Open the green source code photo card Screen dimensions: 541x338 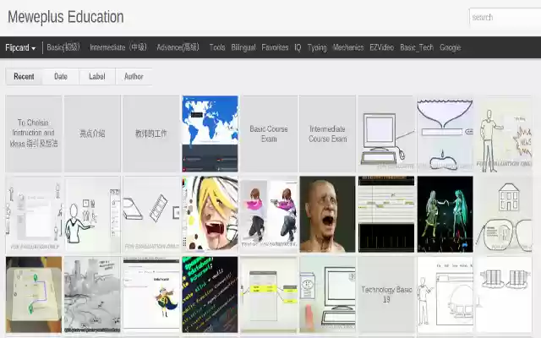pyautogui.click(x=210, y=295)
